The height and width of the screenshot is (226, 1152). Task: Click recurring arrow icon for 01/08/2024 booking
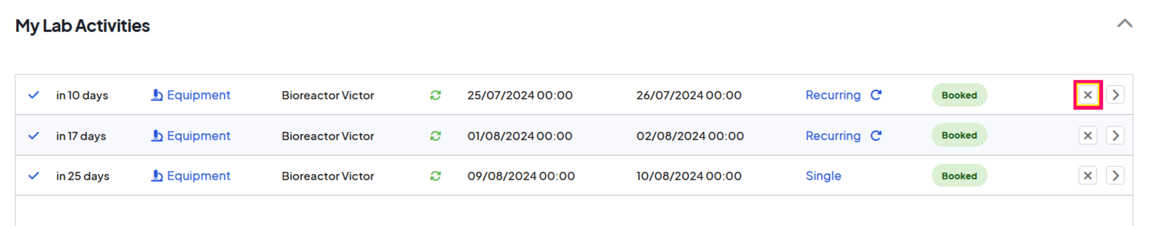point(876,135)
